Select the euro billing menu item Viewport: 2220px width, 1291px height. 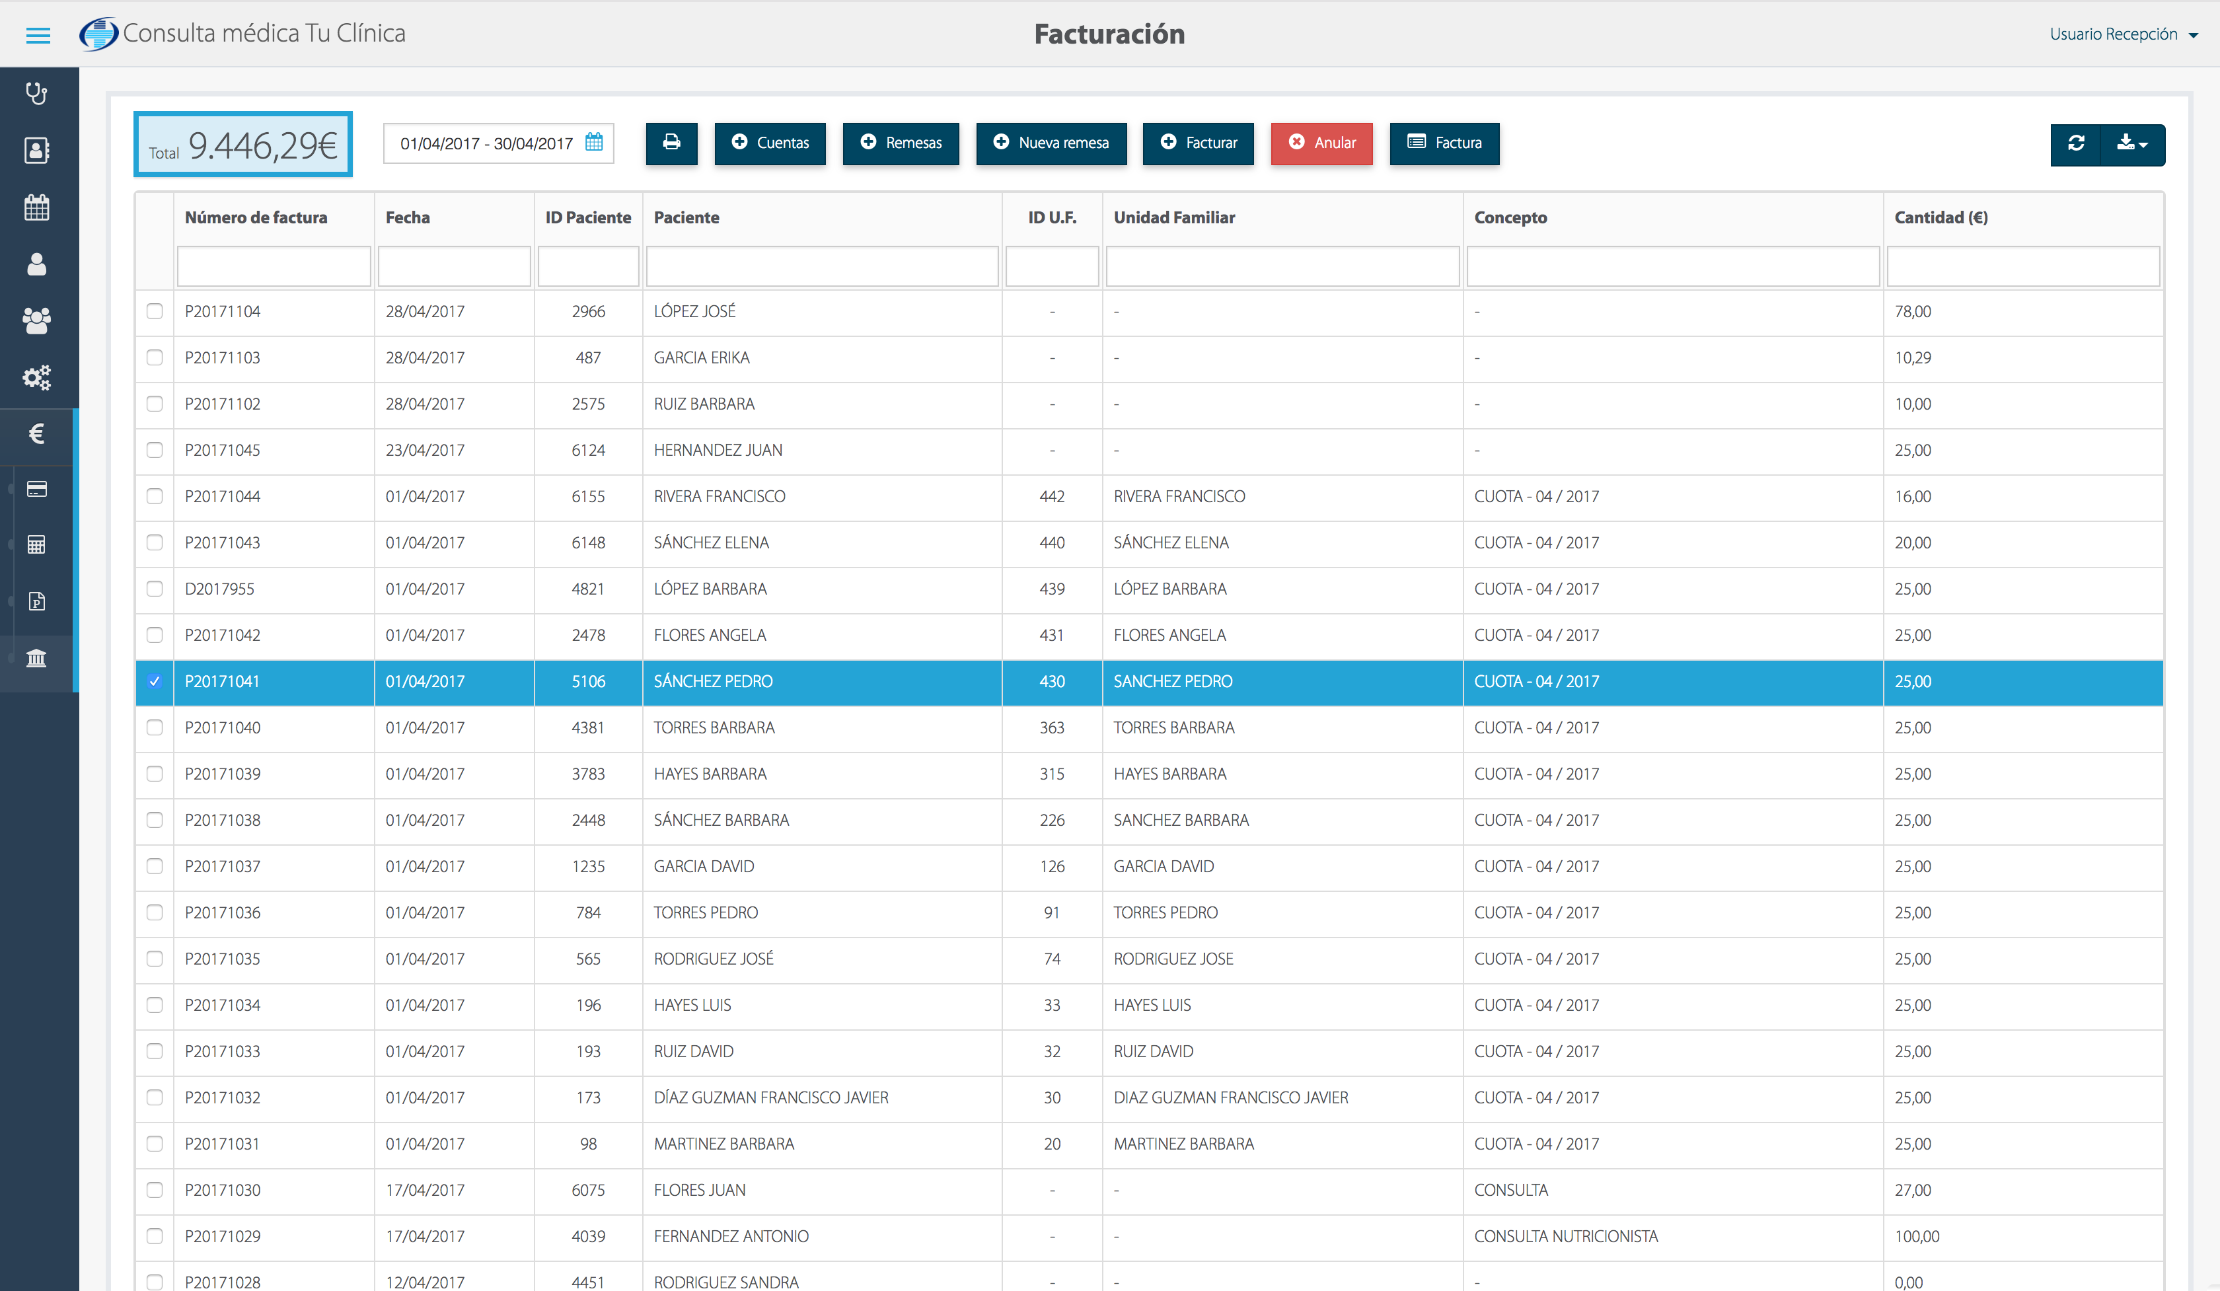[x=36, y=433]
